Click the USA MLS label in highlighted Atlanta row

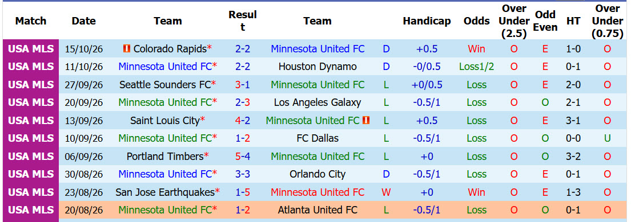(x=31, y=210)
